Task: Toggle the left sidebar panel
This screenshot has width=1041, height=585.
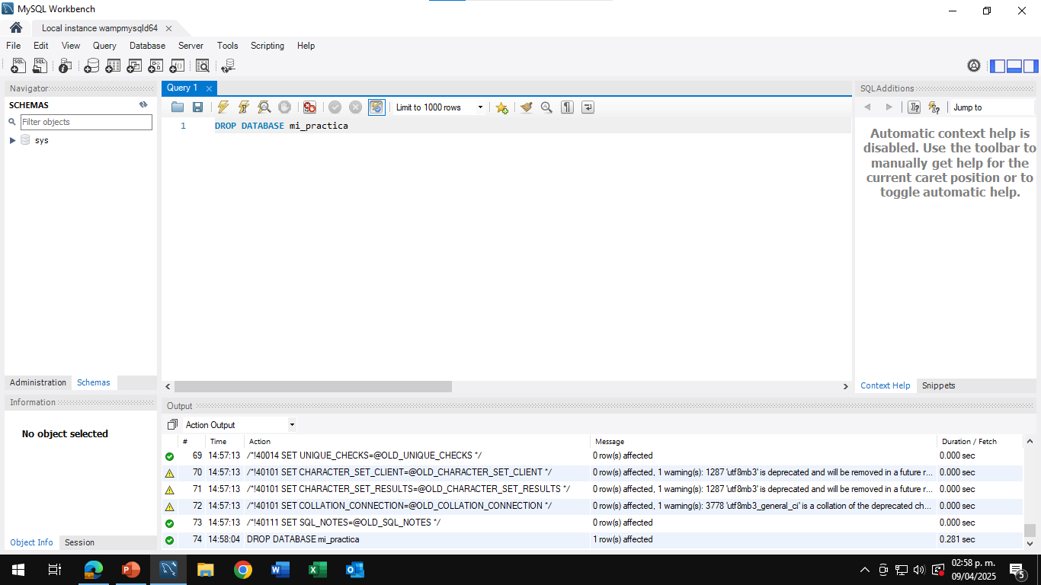Action: pos(998,66)
